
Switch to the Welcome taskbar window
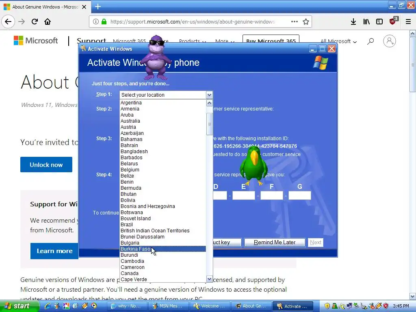(210, 306)
